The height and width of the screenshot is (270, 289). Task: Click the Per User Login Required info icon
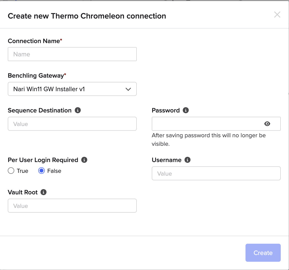point(84,160)
